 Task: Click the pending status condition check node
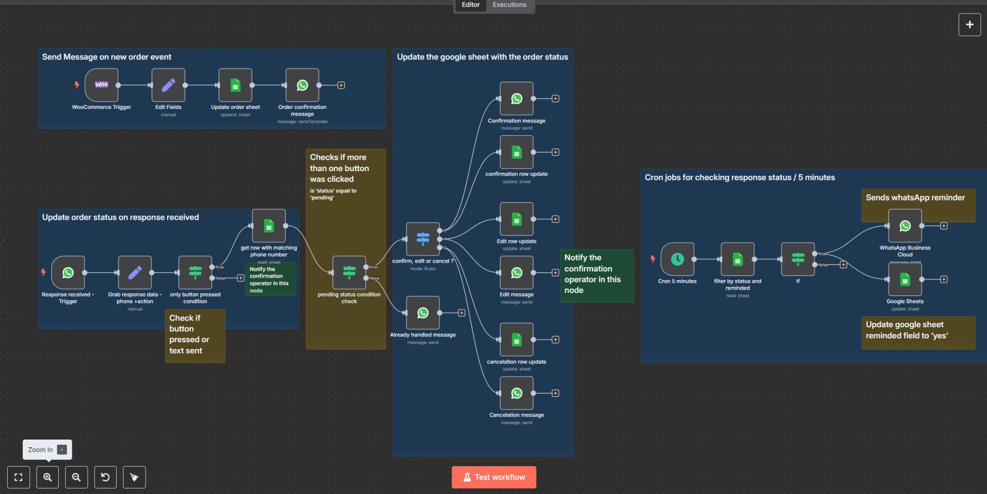(x=349, y=272)
